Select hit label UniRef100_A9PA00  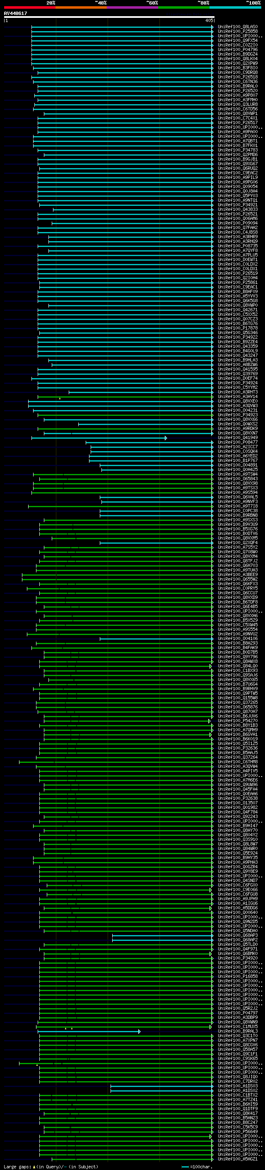[238, 132]
